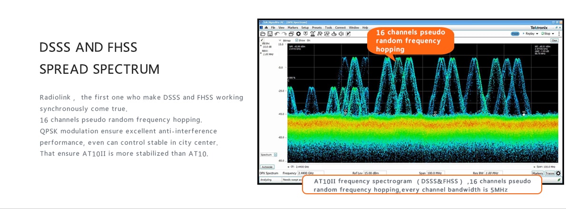Click the Save disk icon in toolbar

click(x=270, y=34)
